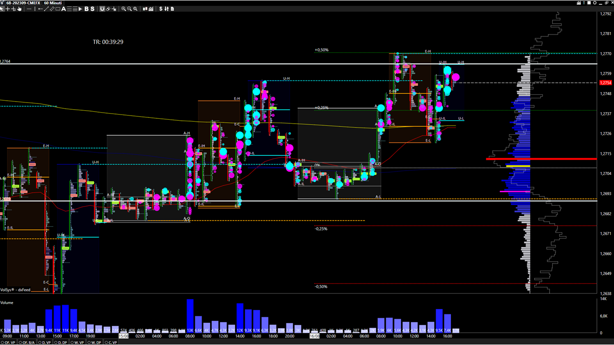
Task: Click the TR: 00:39:29 timer text
Action: pos(108,42)
